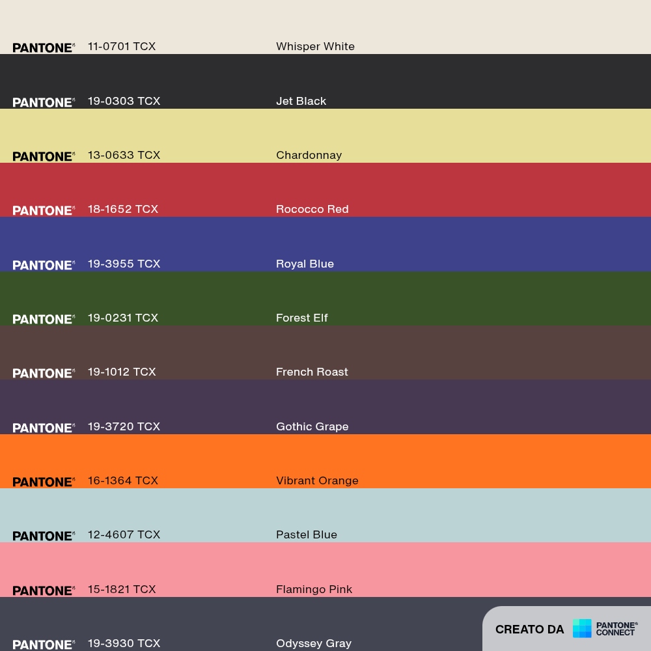The height and width of the screenshot is (651, 651).
Task: Click the Jet Black color name
Action: (x=301, y=101)
